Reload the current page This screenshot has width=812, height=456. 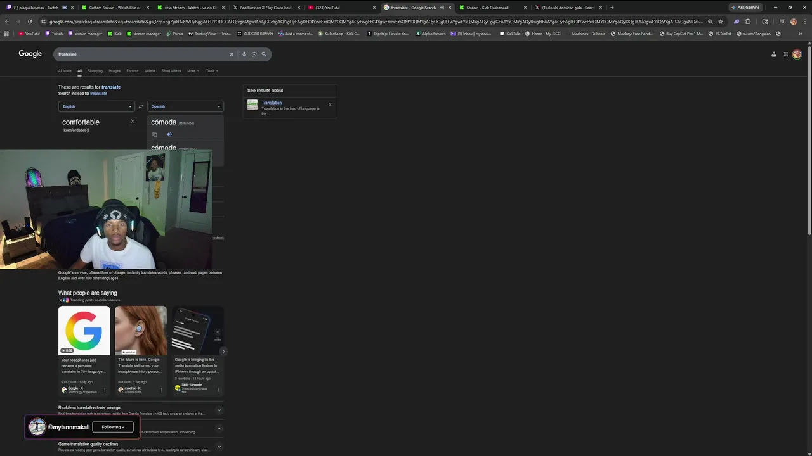coord(29,22)
